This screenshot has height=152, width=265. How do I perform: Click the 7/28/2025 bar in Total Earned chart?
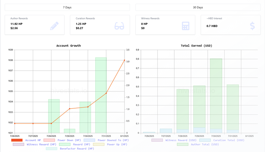183,111
